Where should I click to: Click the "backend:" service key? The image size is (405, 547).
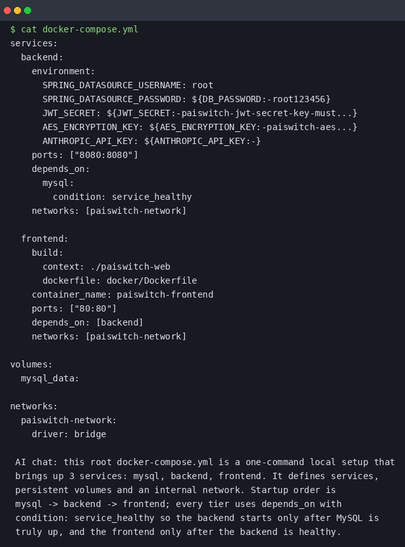pyautogui.click(x=42, y=57)
